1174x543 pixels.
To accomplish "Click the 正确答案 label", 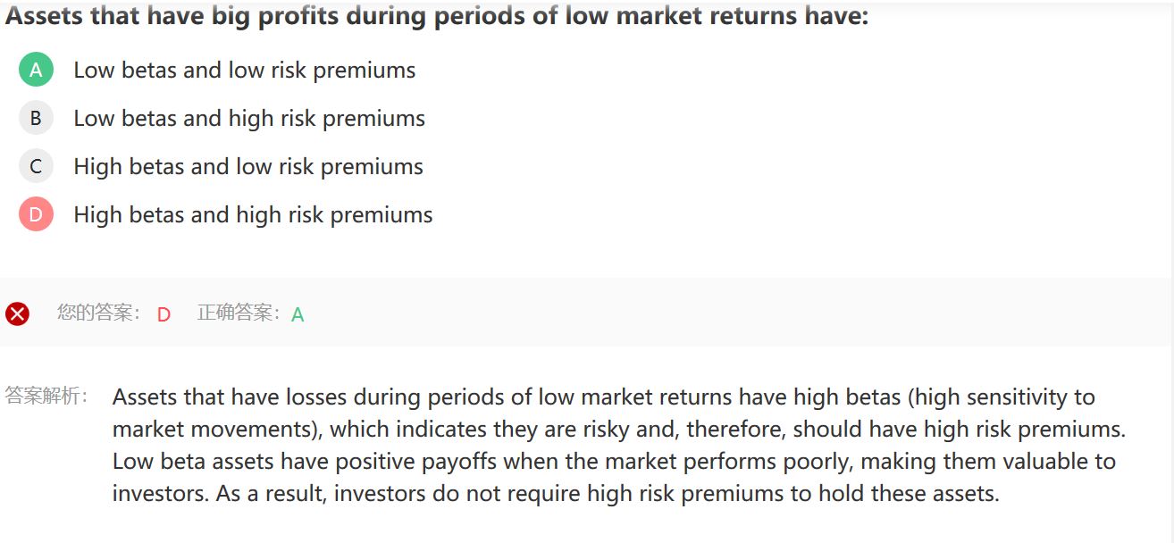I will pyautogui.click(x=239, y=313).
